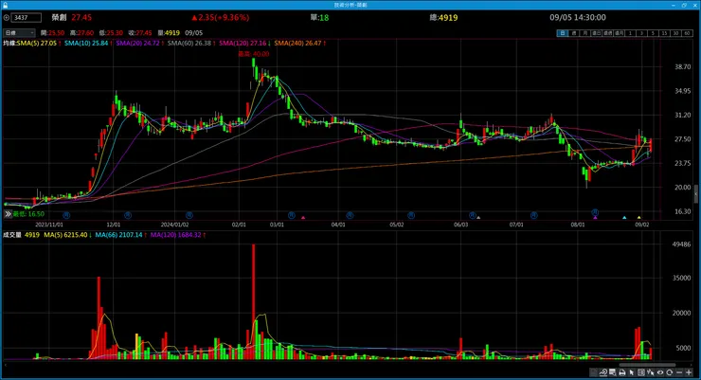Select the 日 daily period button
The height and width of the screenshot is (380, 701).
point(562,33)
